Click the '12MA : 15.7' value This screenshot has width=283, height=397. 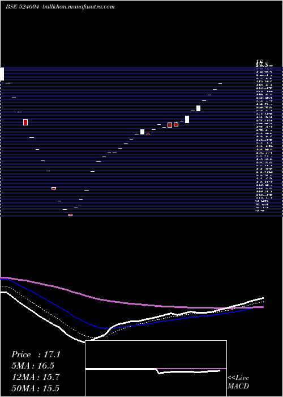(x=35, y=377)
